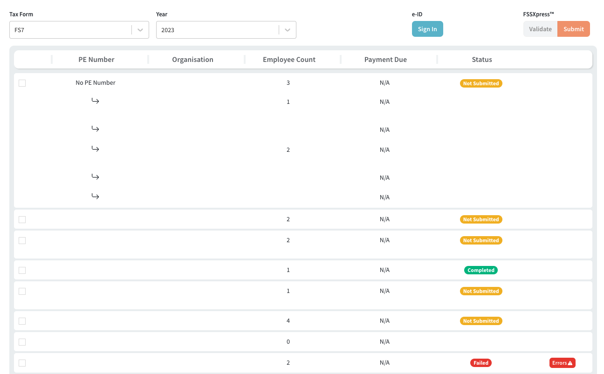Click the Payment Due column header
The width and height of the screenshot is (604, 374).
click(x=385, y=60)
